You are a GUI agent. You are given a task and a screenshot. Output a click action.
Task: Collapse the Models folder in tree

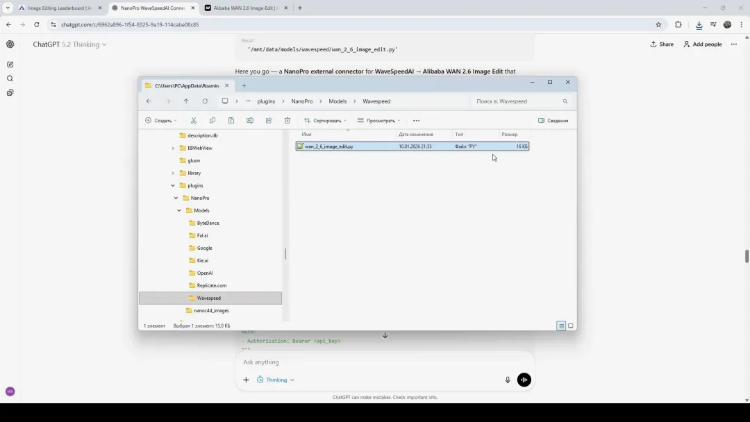(x=179, y=210)
